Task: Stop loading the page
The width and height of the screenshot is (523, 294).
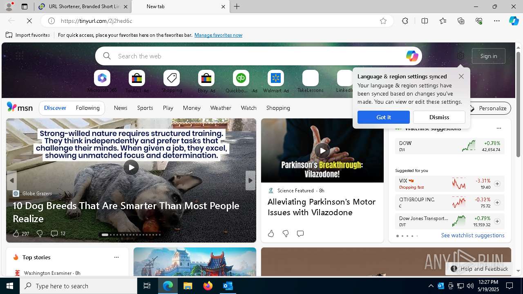Action: [29, 21]
